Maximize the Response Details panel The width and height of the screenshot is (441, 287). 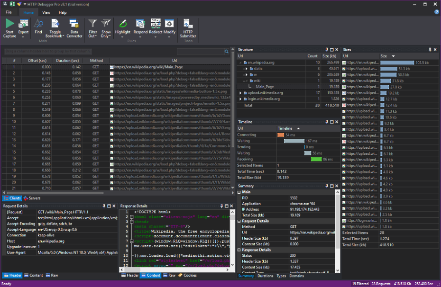click(226, 206)
